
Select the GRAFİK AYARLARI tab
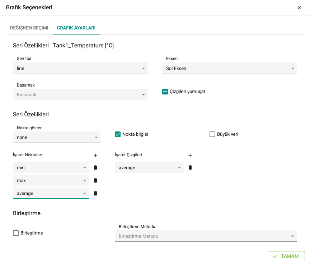click(76, 28)
